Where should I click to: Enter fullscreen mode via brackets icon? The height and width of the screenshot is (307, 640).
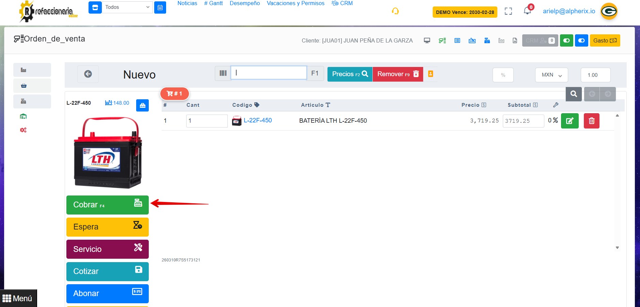pos(508,11)
